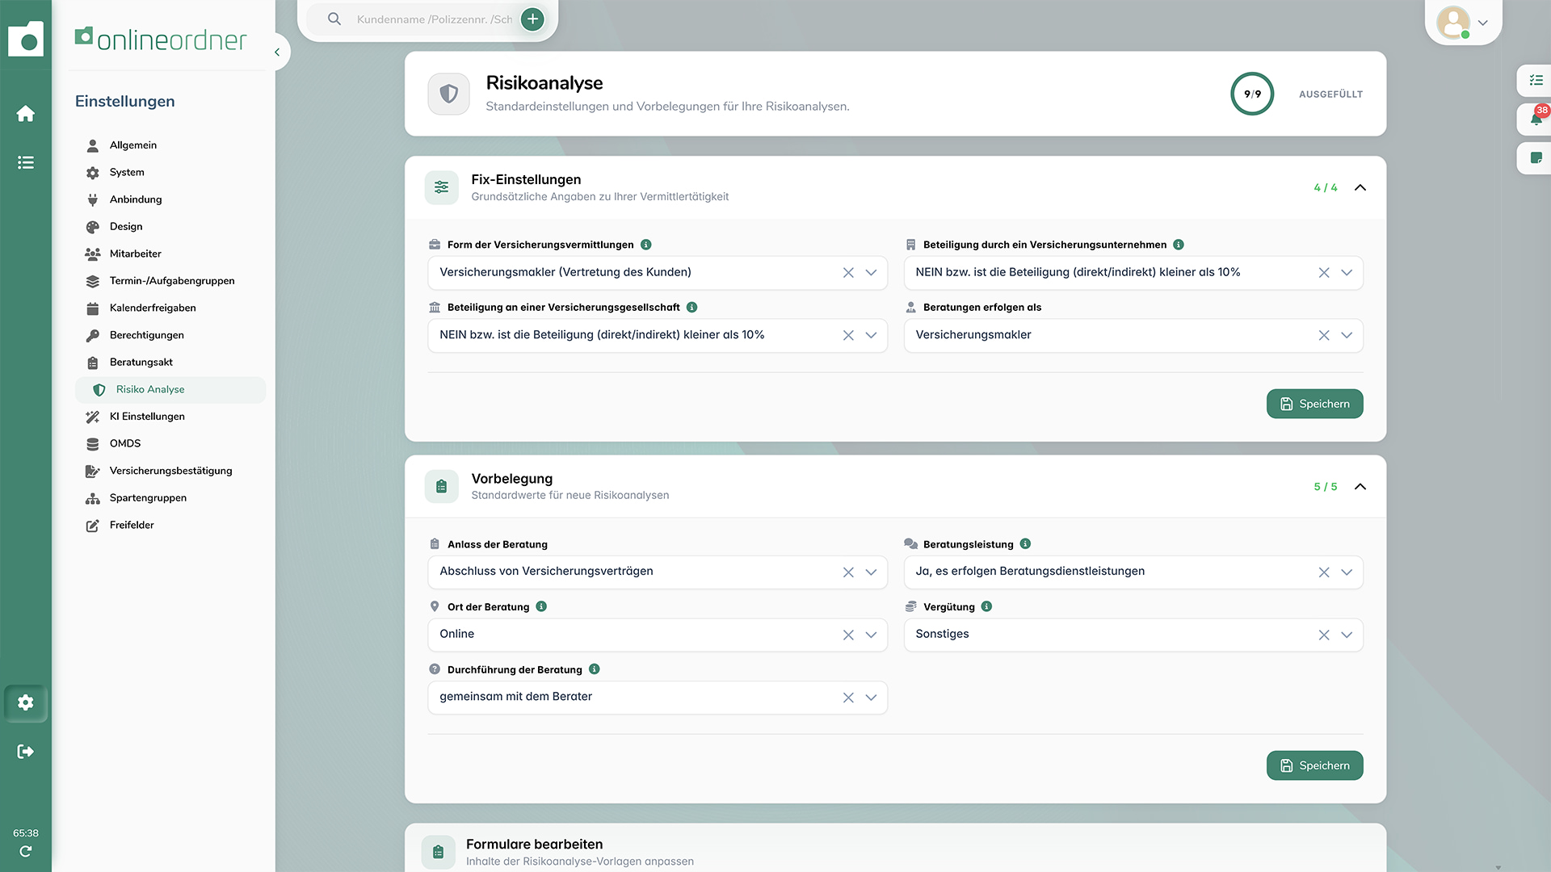Show info for Beteiligung durch ein Versicherungsunternehmen
This screenshot has height=872, width=1551.
point(1179,245)
